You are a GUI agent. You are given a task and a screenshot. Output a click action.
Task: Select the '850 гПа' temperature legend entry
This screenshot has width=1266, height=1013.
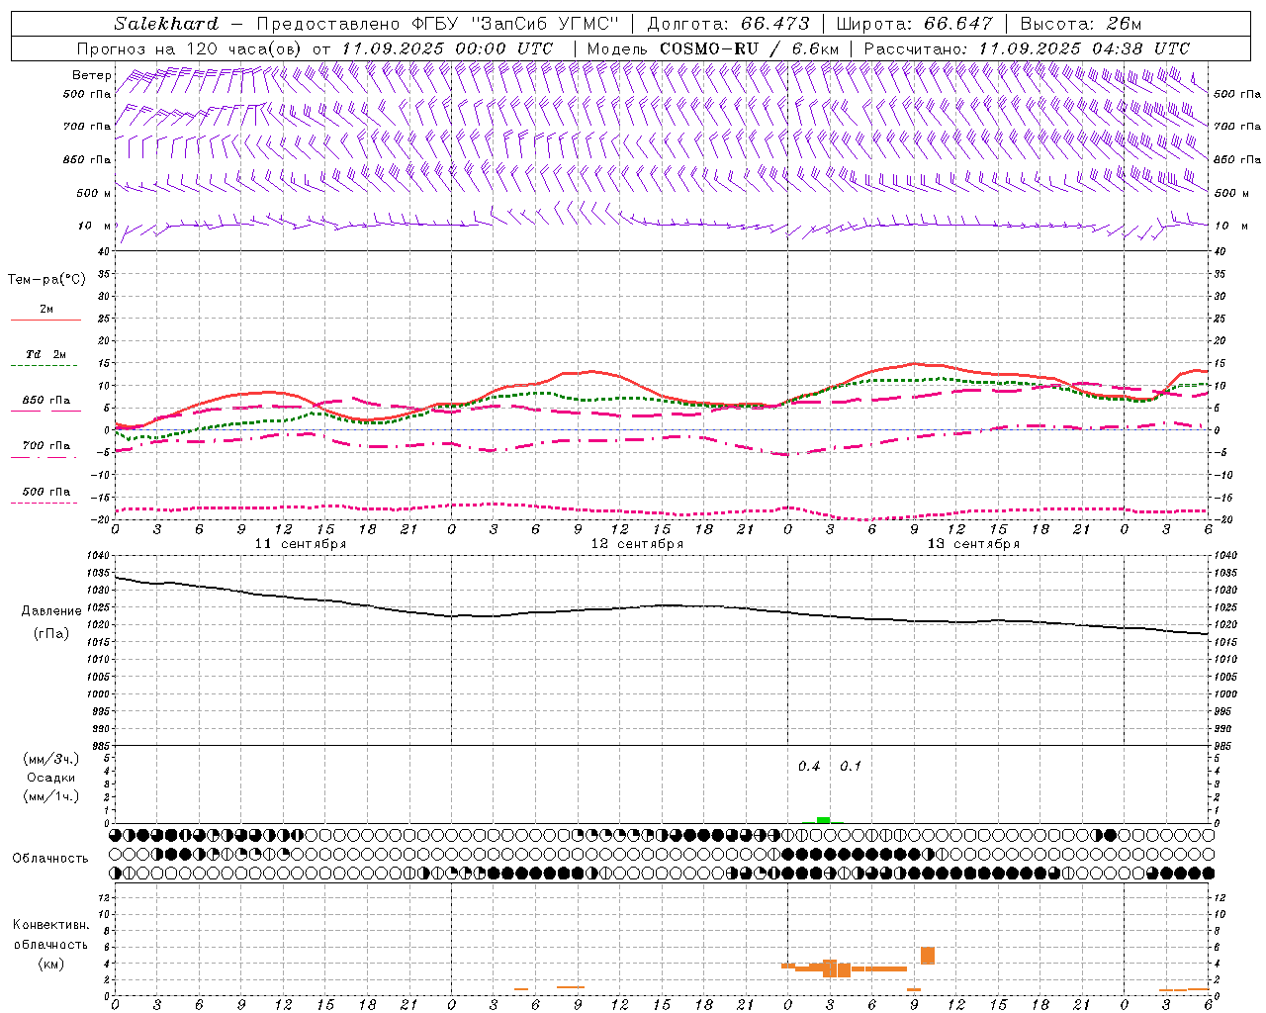(46, 400)
